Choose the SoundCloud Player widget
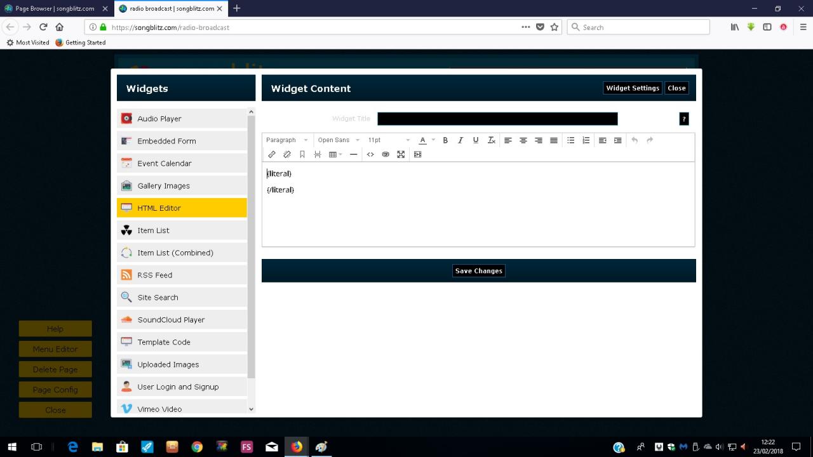This screenshot has height=457, width=813. (x=182, y=319)
